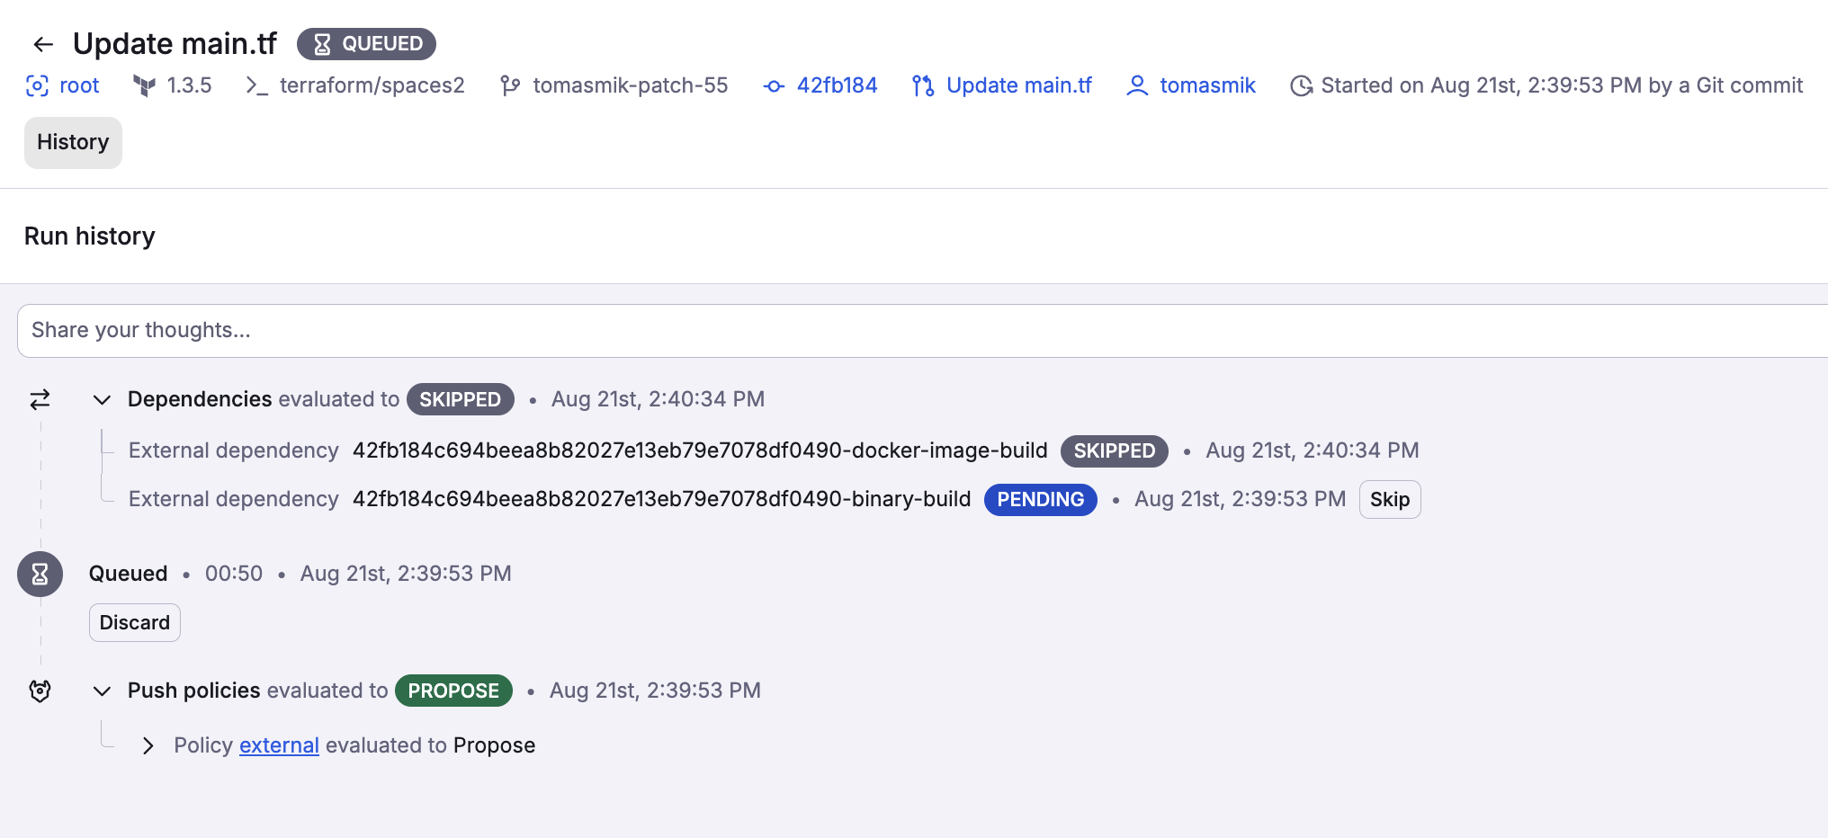Click the dependencies arrows icon in run history
The image size is (1828, 838).
pos(39,399)
